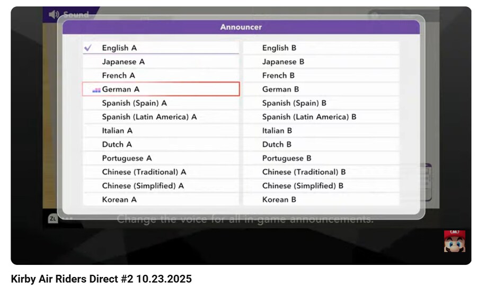Pick Spanish (Latin America) A
The height and width of the screenshot is (286, 477).
(x=161, y=117)
